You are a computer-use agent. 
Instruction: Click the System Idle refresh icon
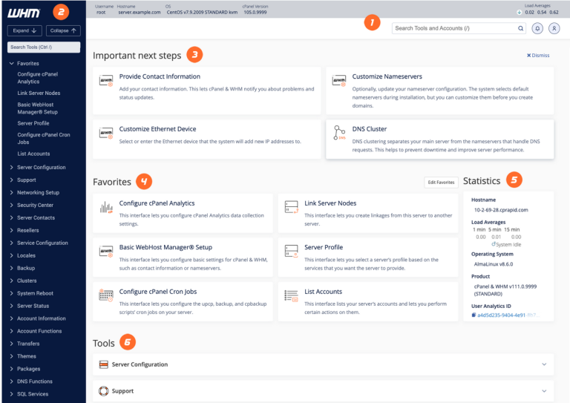point(494,244)
